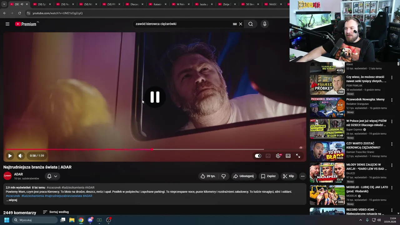
Task: Reload page with browser refresh icon
Action: pyautogui.click(x=19, y=13)
